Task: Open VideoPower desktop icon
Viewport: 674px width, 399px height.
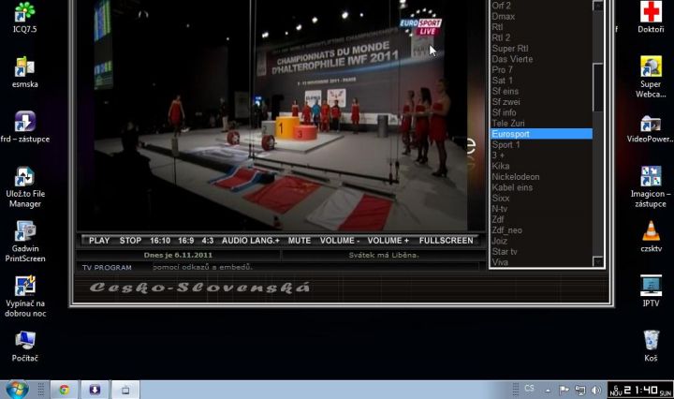Action: 651,129
